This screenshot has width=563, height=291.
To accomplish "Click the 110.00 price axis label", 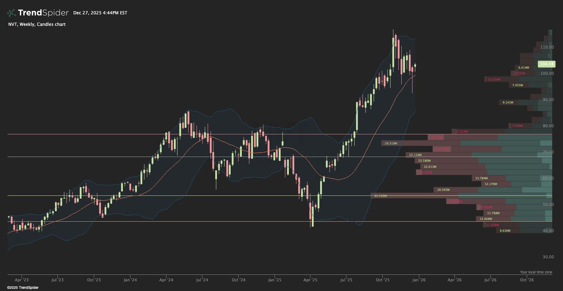I will coord(547,47).
